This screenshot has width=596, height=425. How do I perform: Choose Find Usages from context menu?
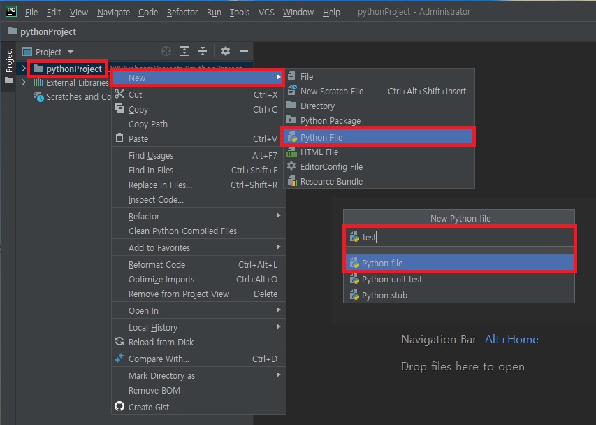(x=198, y=155)
